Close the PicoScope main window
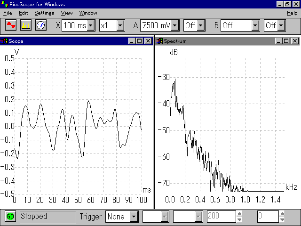 [x=296, y=4]
